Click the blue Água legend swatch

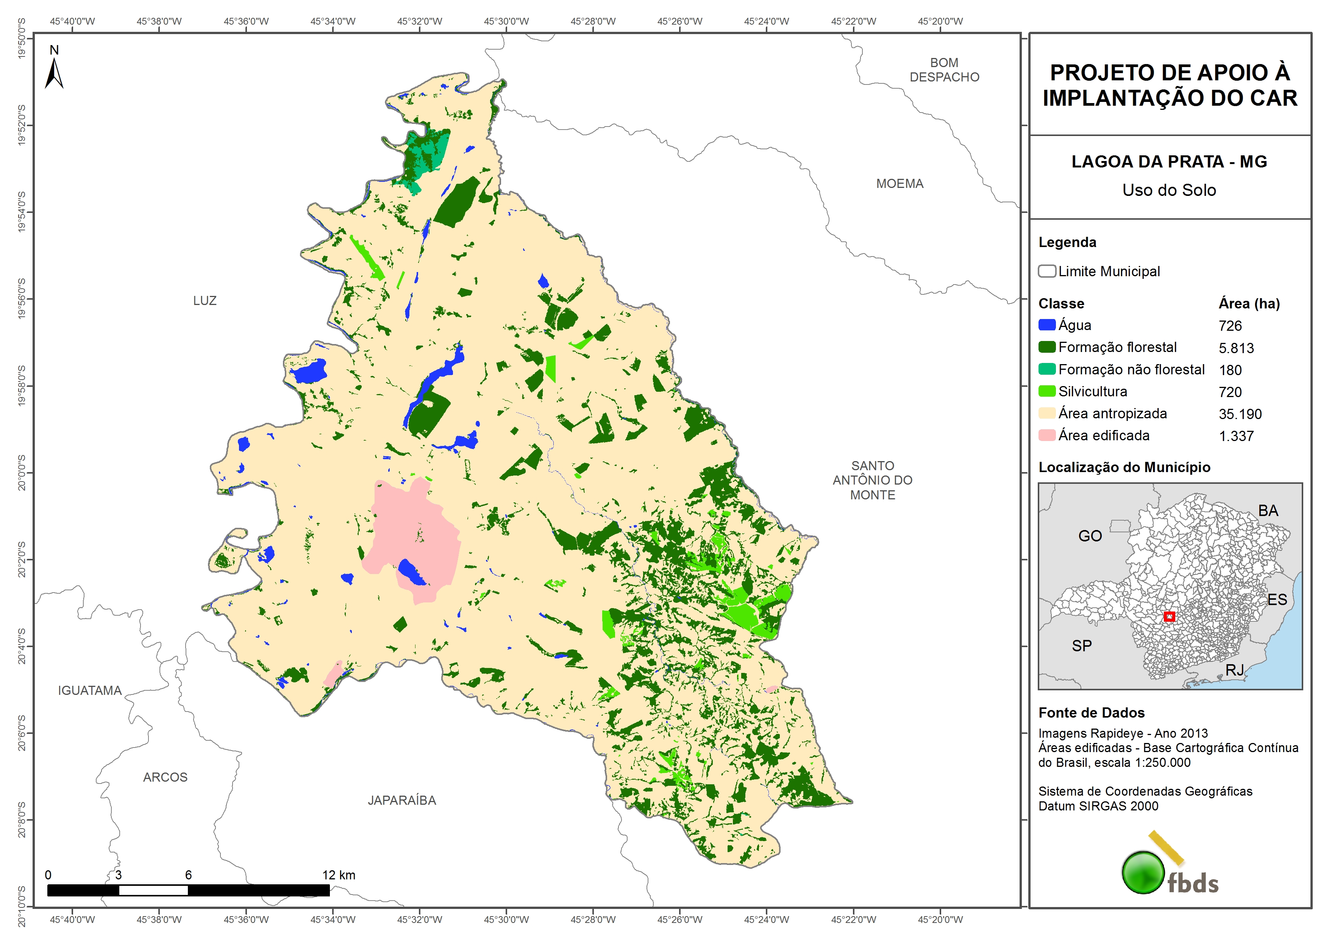(1046, 325)
